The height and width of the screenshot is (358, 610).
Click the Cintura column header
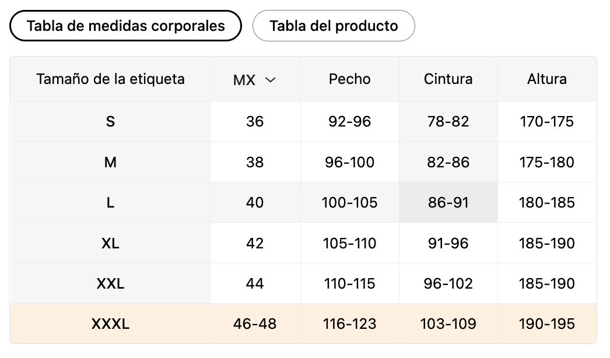coord(448,79)
